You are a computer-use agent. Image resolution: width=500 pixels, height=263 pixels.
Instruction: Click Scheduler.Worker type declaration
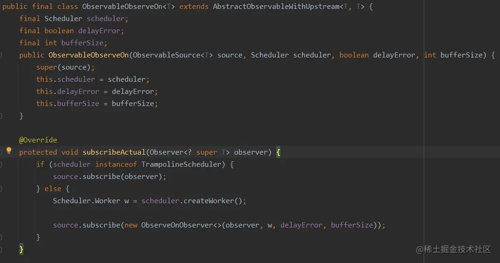pos(87,201)
